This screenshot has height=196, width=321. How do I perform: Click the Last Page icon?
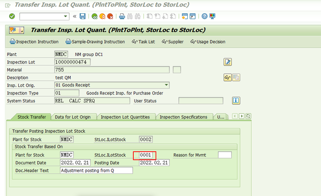pos(173,16)
